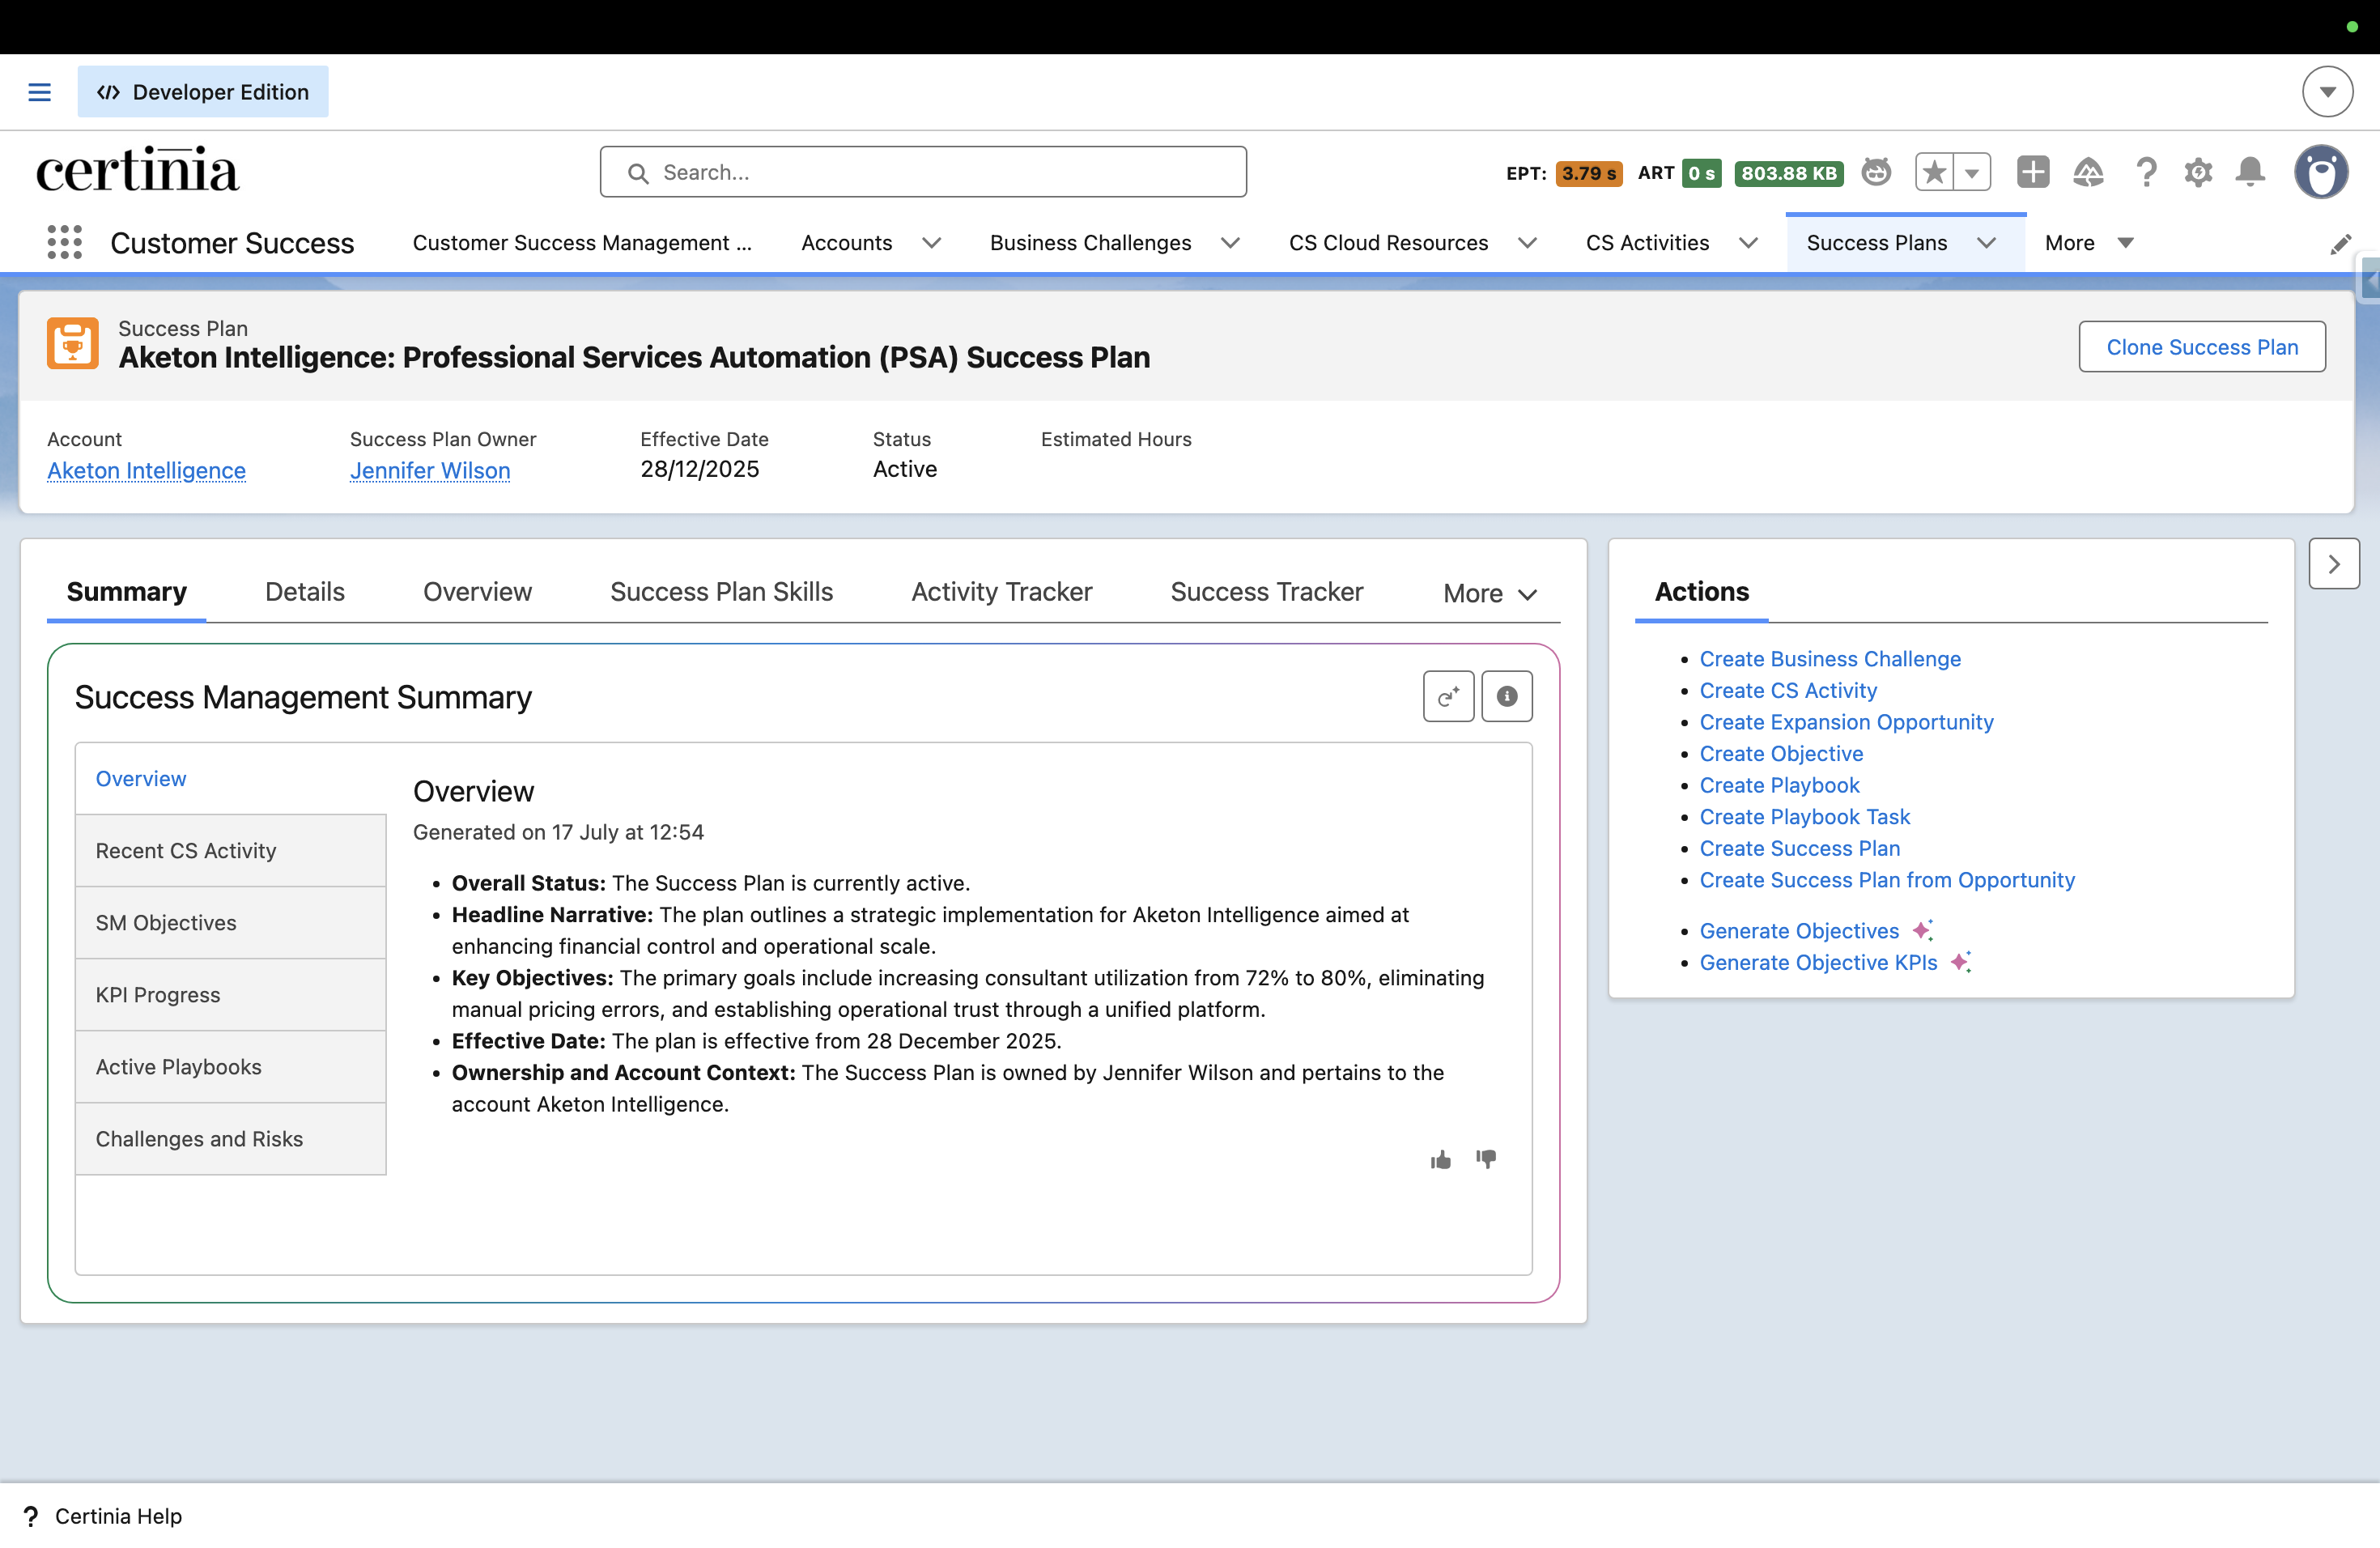Select the Summary tab
This screenshot has width=2380, height=1548.
(127, 592)
